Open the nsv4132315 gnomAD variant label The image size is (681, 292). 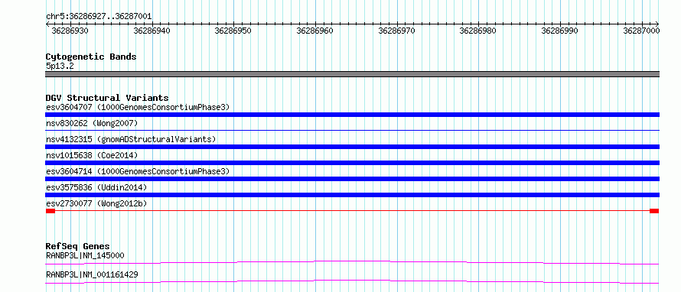(131, 139)
